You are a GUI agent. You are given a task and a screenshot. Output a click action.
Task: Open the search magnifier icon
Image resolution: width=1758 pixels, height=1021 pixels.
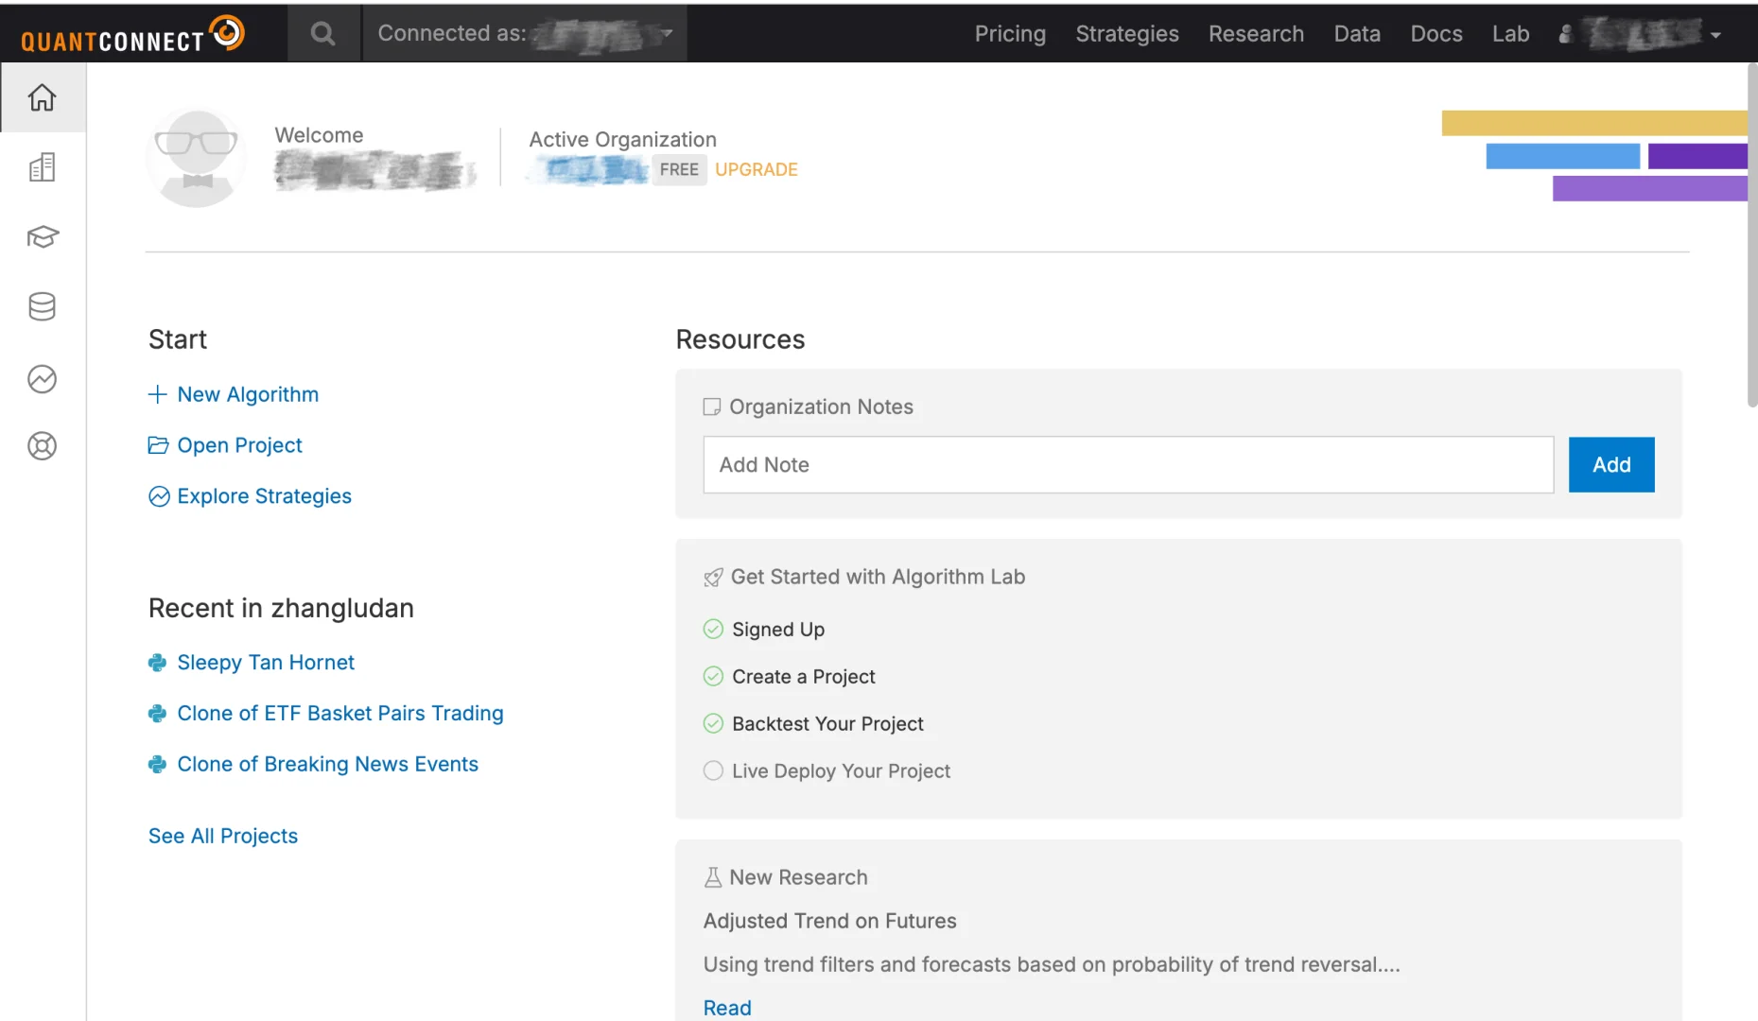coord(323,34)
